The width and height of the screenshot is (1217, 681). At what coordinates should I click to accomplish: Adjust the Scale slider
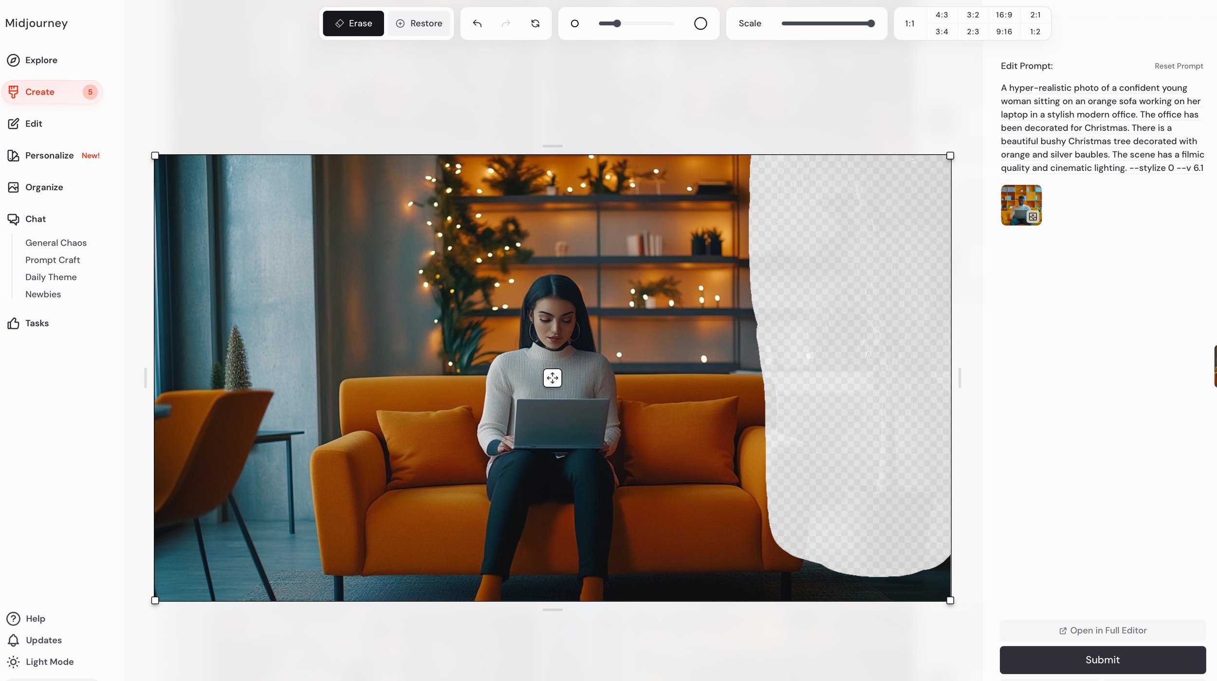828,23
